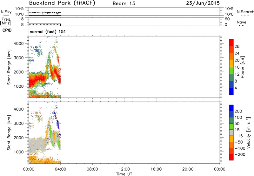The image size is (254, 176).
Task: Click the 4 dB power scale value
Action: (x=236, y=88)
